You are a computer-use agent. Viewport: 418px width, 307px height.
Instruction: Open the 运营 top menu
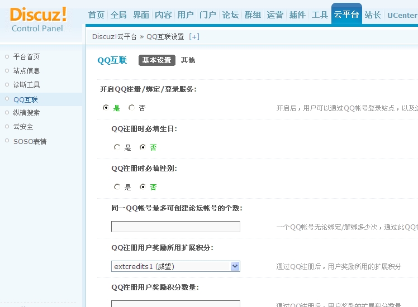pos(275,15)
